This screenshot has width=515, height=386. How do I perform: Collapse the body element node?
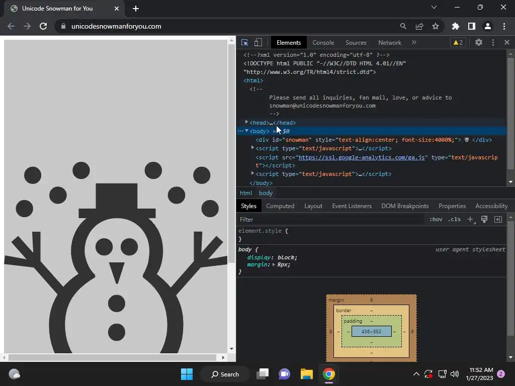point(246,131)
